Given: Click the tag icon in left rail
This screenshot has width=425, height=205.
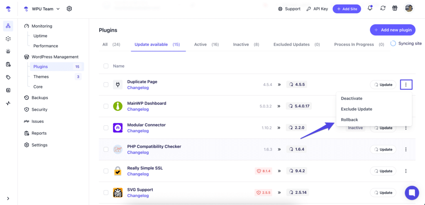Looking at the screenshot, I should [8, 77].
